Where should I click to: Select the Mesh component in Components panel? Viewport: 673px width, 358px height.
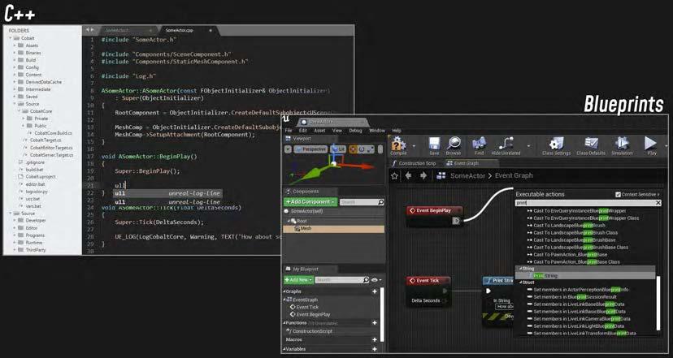pyautogui.click(x=334, y=229)
